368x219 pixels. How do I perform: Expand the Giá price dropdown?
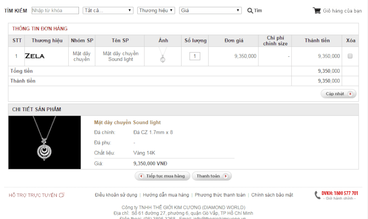click(x=211, y=11)
